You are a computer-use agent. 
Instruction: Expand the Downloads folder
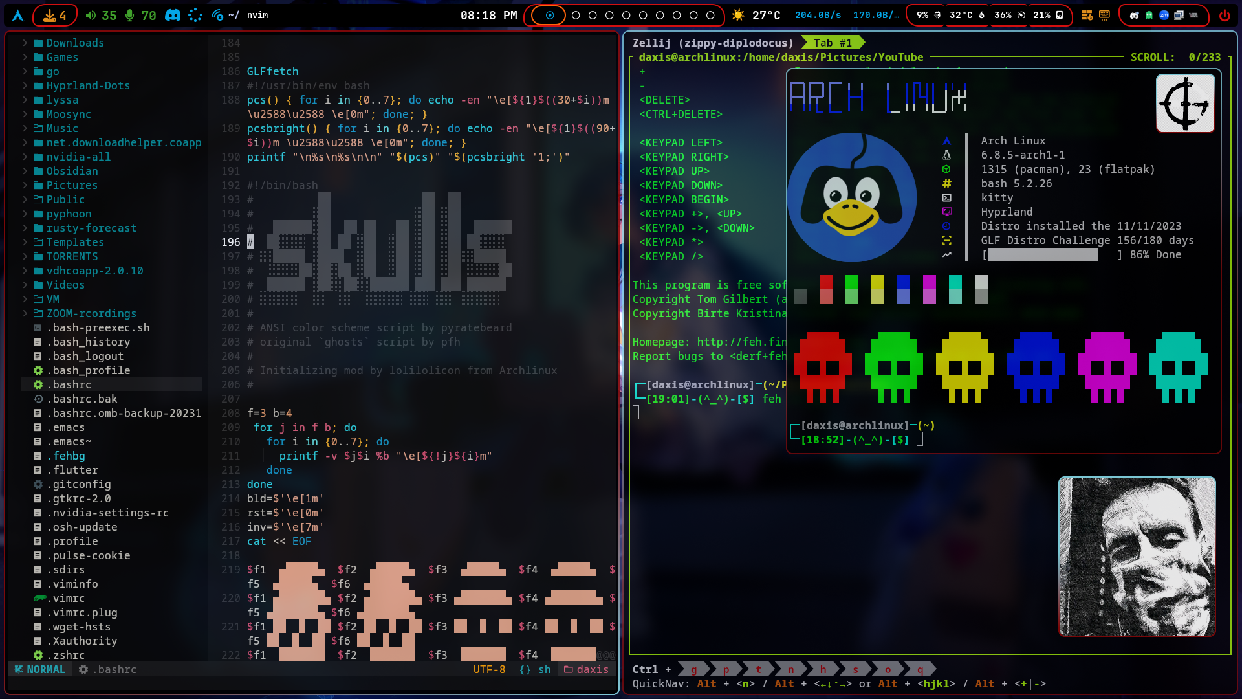(74, 43)
